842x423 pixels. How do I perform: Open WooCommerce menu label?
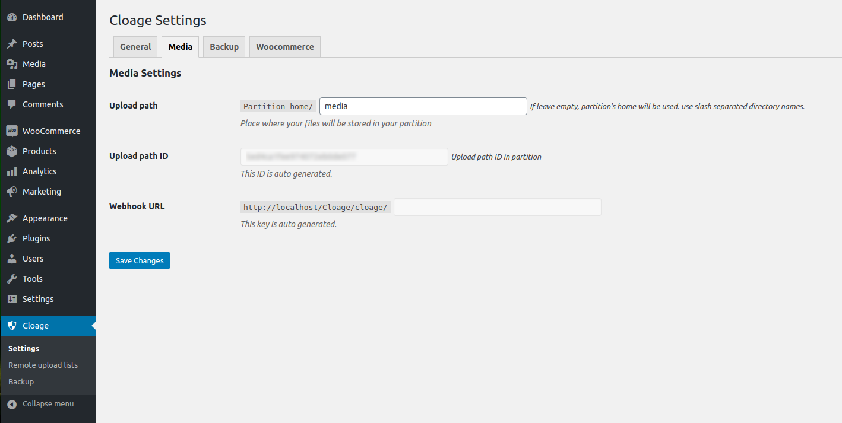(x=51, y=131)
